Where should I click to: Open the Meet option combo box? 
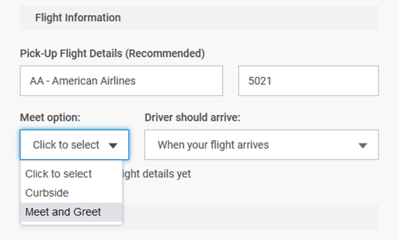point(74,145)
